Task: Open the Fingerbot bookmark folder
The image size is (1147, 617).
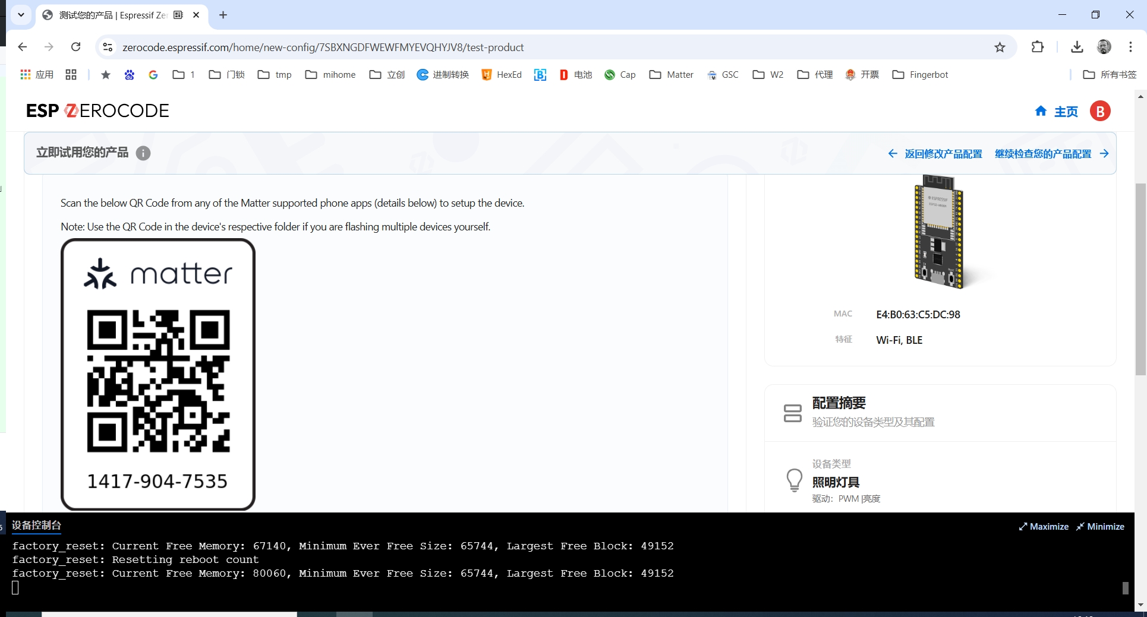Action: pos(920,74)
